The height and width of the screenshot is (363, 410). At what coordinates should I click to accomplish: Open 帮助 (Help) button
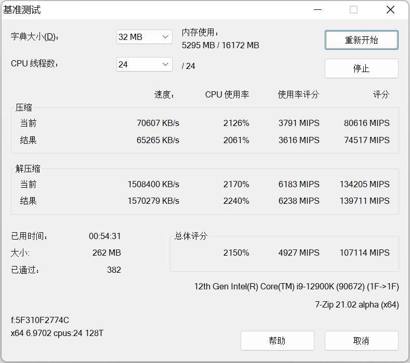(x=277, y=341)
